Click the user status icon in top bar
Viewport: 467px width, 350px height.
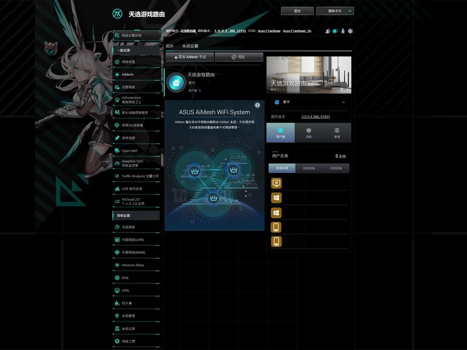(327, 31)
